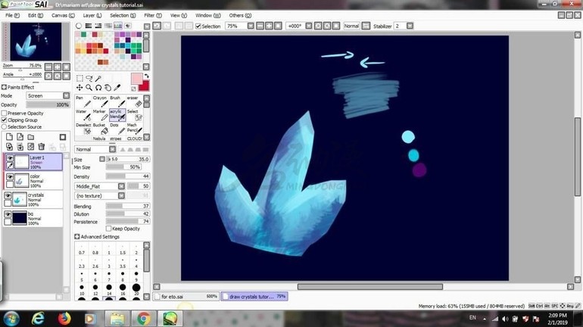This screenshot has width=583, height=327.
Task: Select the bg layer
Action: (x=44, y=218)
